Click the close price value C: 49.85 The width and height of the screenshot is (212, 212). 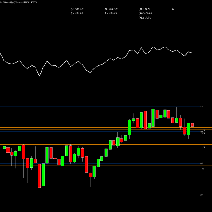77,14
